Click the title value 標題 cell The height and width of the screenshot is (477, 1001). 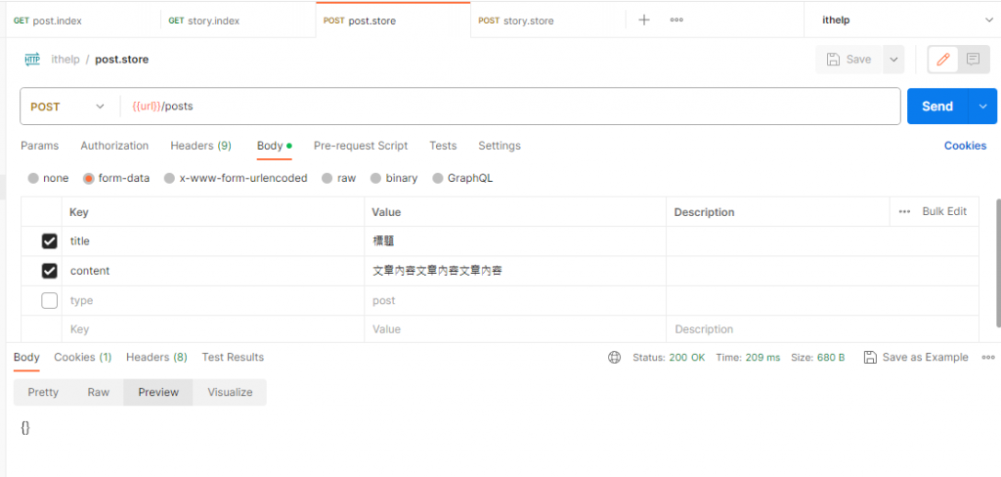(x=515, y=241)
